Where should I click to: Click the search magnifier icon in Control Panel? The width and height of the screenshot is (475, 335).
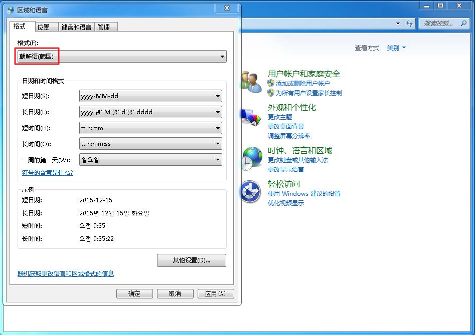463,23
